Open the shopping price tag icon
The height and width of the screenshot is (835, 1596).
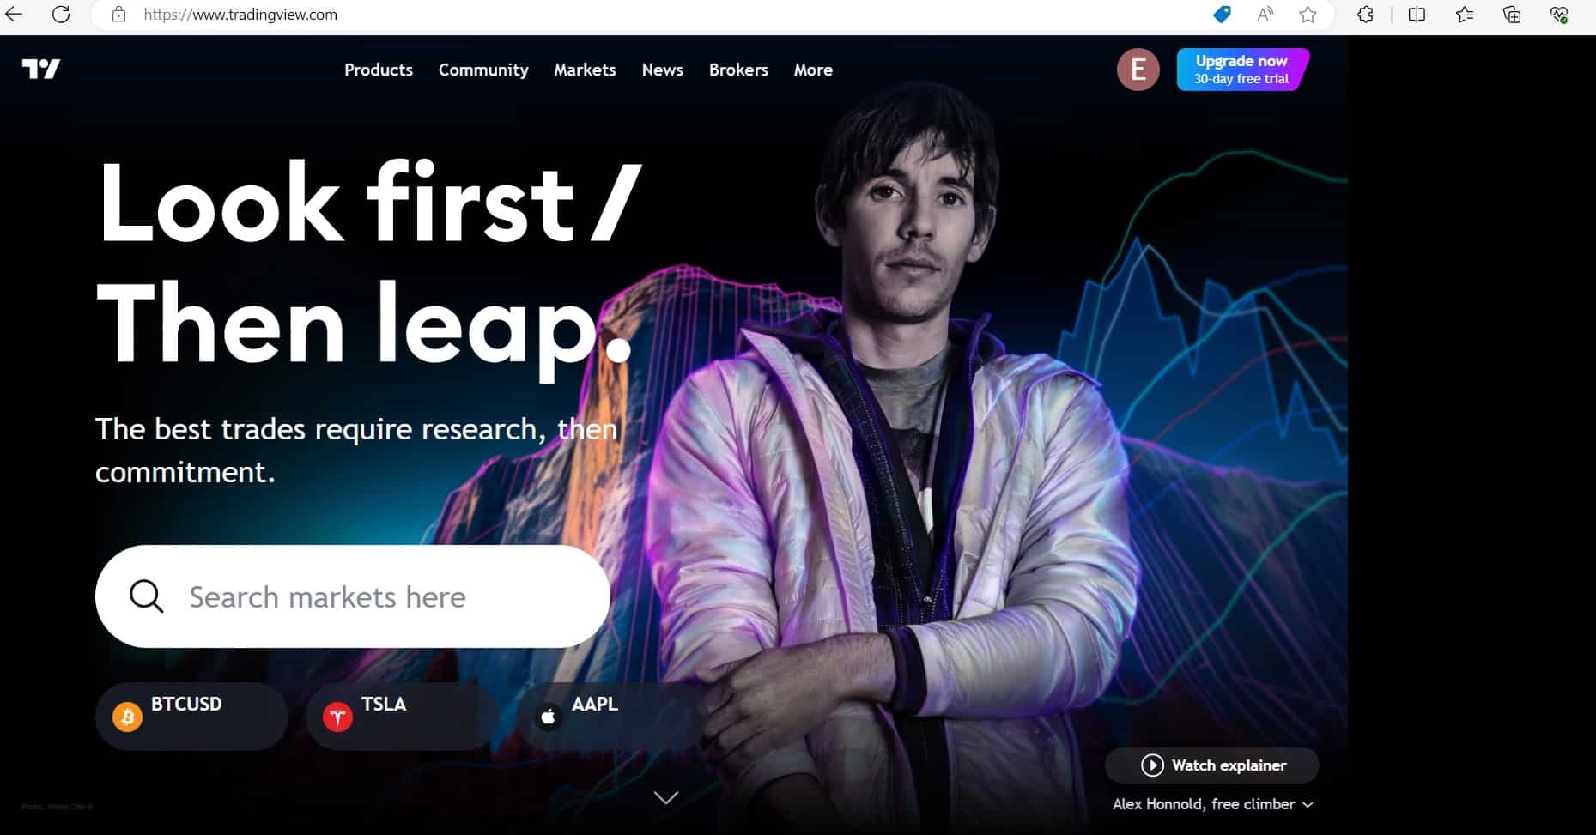pyautogui.click(x=1222, y=15)
